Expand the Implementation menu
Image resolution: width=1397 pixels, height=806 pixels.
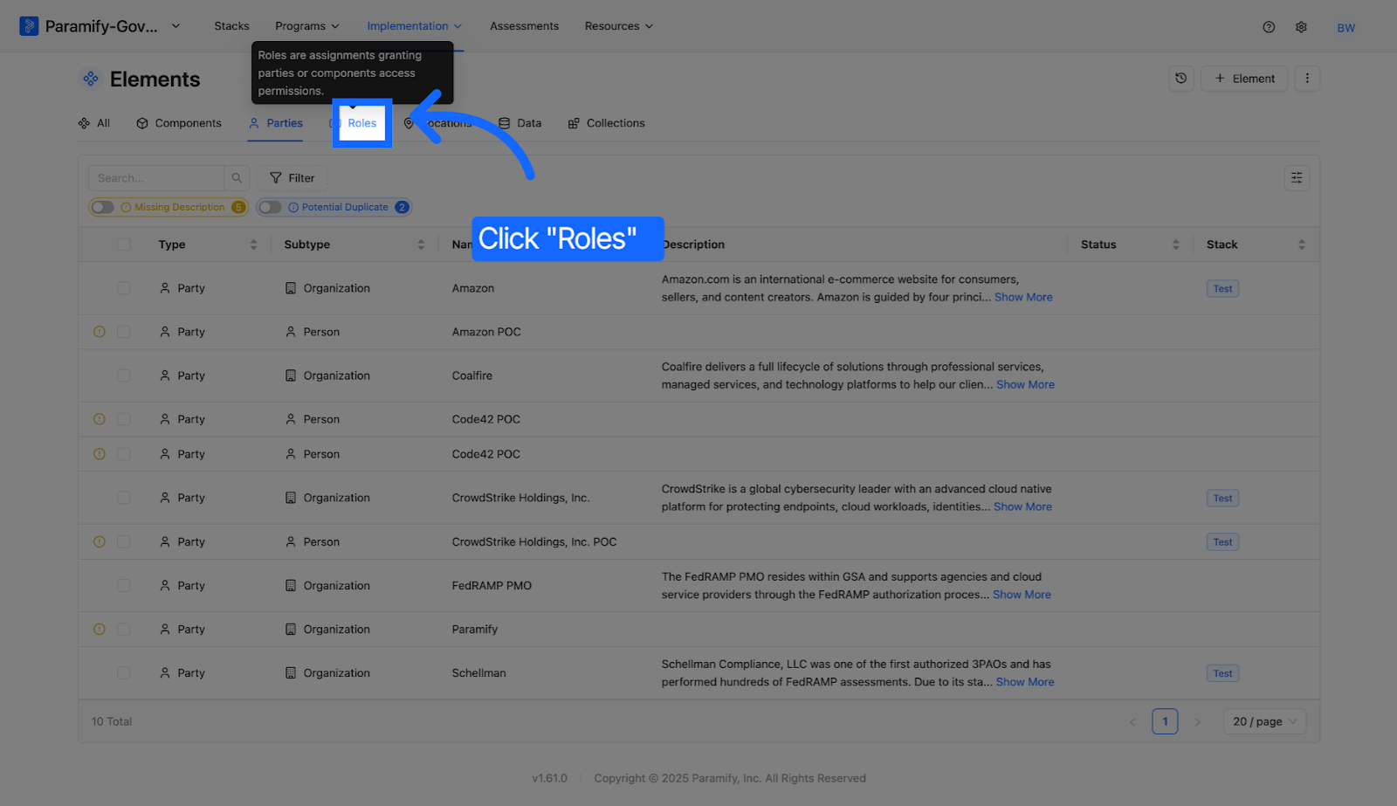click(414, 26)
